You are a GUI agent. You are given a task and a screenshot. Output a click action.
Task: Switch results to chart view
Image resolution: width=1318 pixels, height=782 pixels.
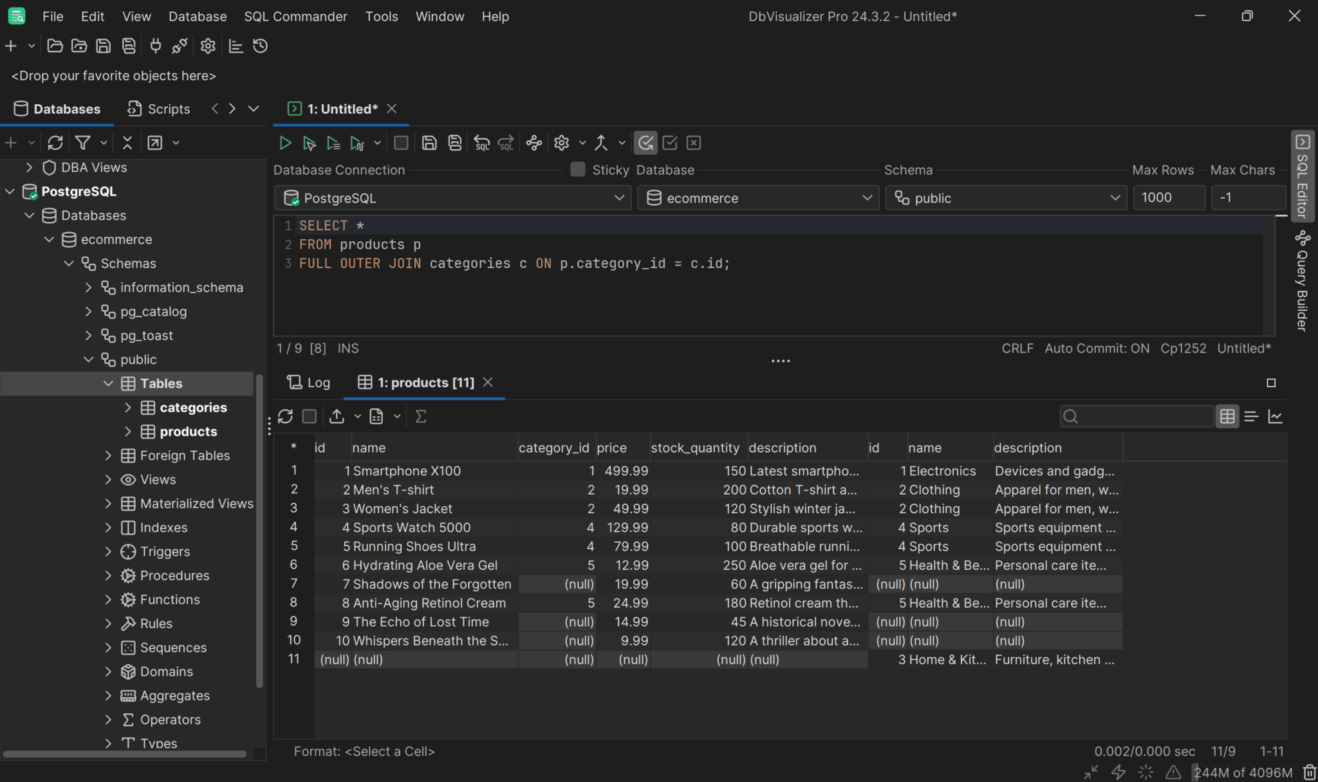[x=1277, y=416]
